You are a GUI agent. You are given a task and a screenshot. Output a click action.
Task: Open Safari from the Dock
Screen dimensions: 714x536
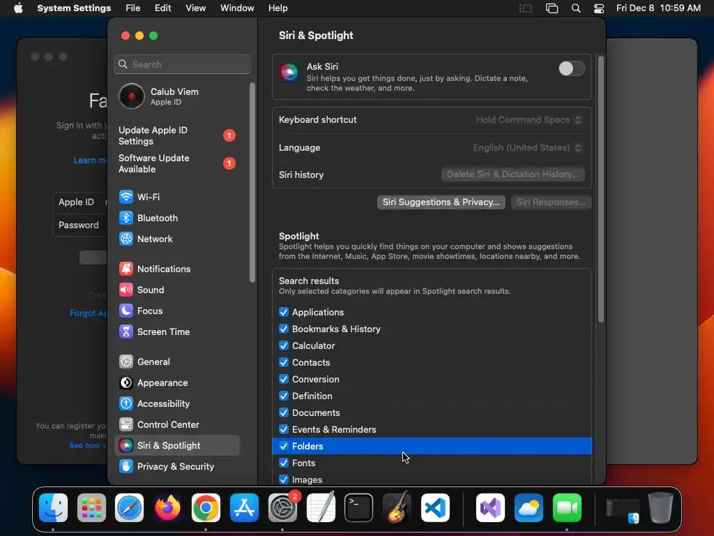129,508
